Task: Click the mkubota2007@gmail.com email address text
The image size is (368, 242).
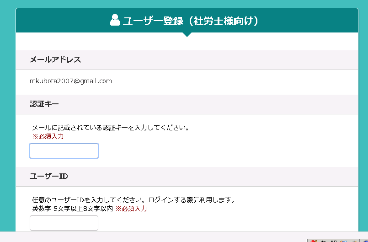Action: 71,81
